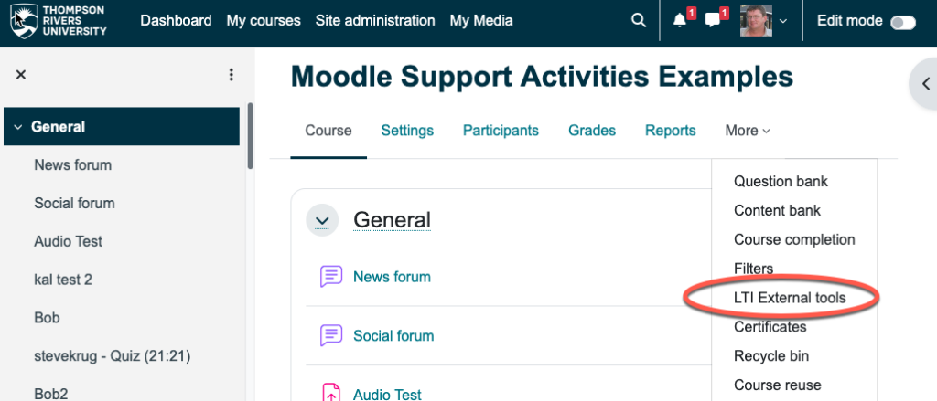This screenshot has height=401, width=937.
Task: Open My Media
Action: coord(481,21)
